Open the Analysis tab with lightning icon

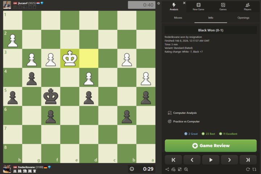coord(174,7)
